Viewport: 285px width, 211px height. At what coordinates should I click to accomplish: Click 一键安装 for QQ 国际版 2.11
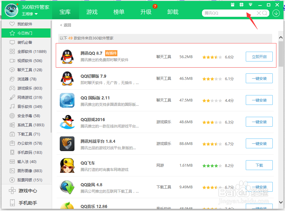coord(259,100)
